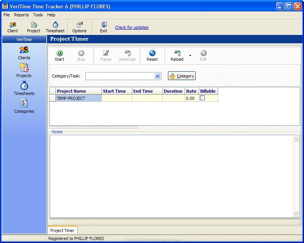This screenshot has width=304, height=243.
Task: Open Timesheets in the VeriTime sidebar
Action: tap(24, 88)
